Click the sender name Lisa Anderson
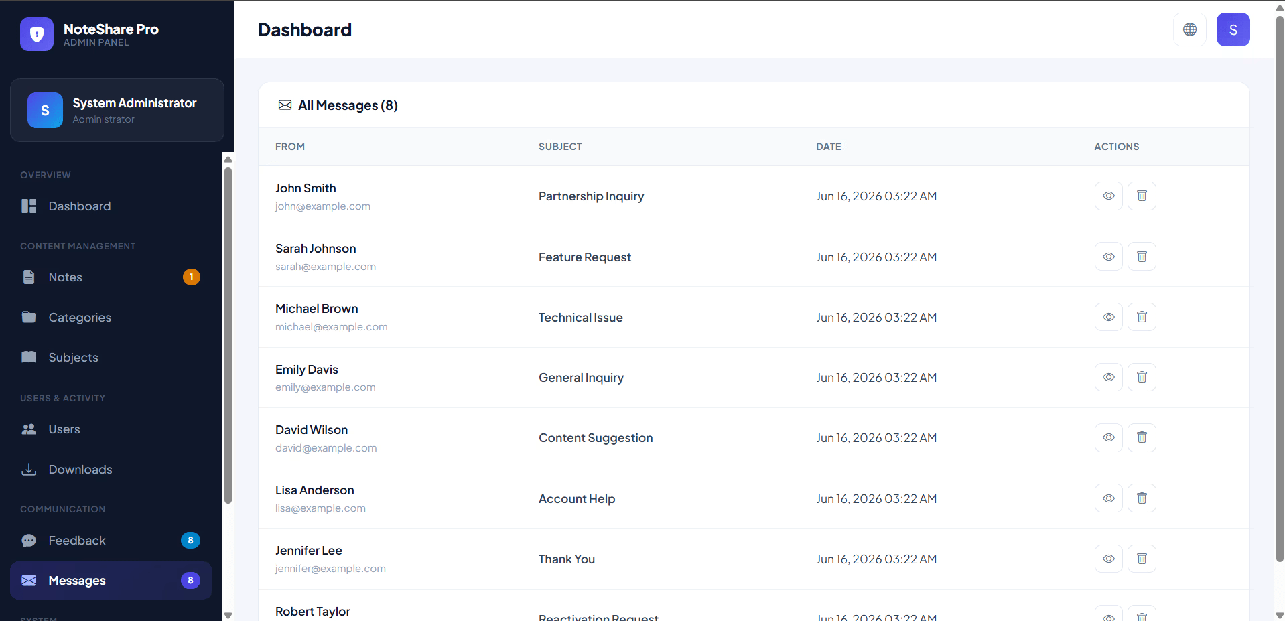 click(315, 490)
